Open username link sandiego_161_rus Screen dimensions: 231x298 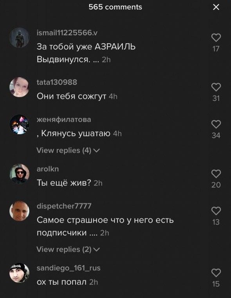pos(69,268)
